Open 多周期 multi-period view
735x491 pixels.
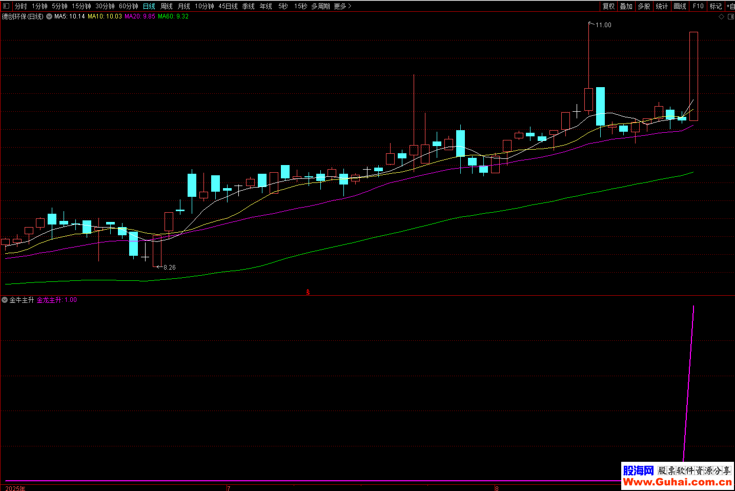(x=320, y=6)
